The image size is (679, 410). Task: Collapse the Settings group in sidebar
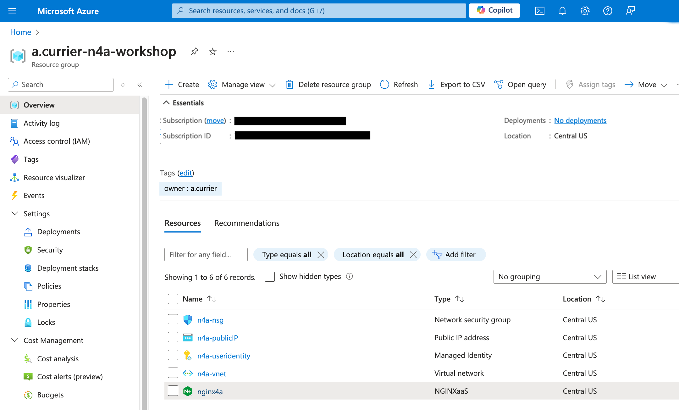pos(14,213)
